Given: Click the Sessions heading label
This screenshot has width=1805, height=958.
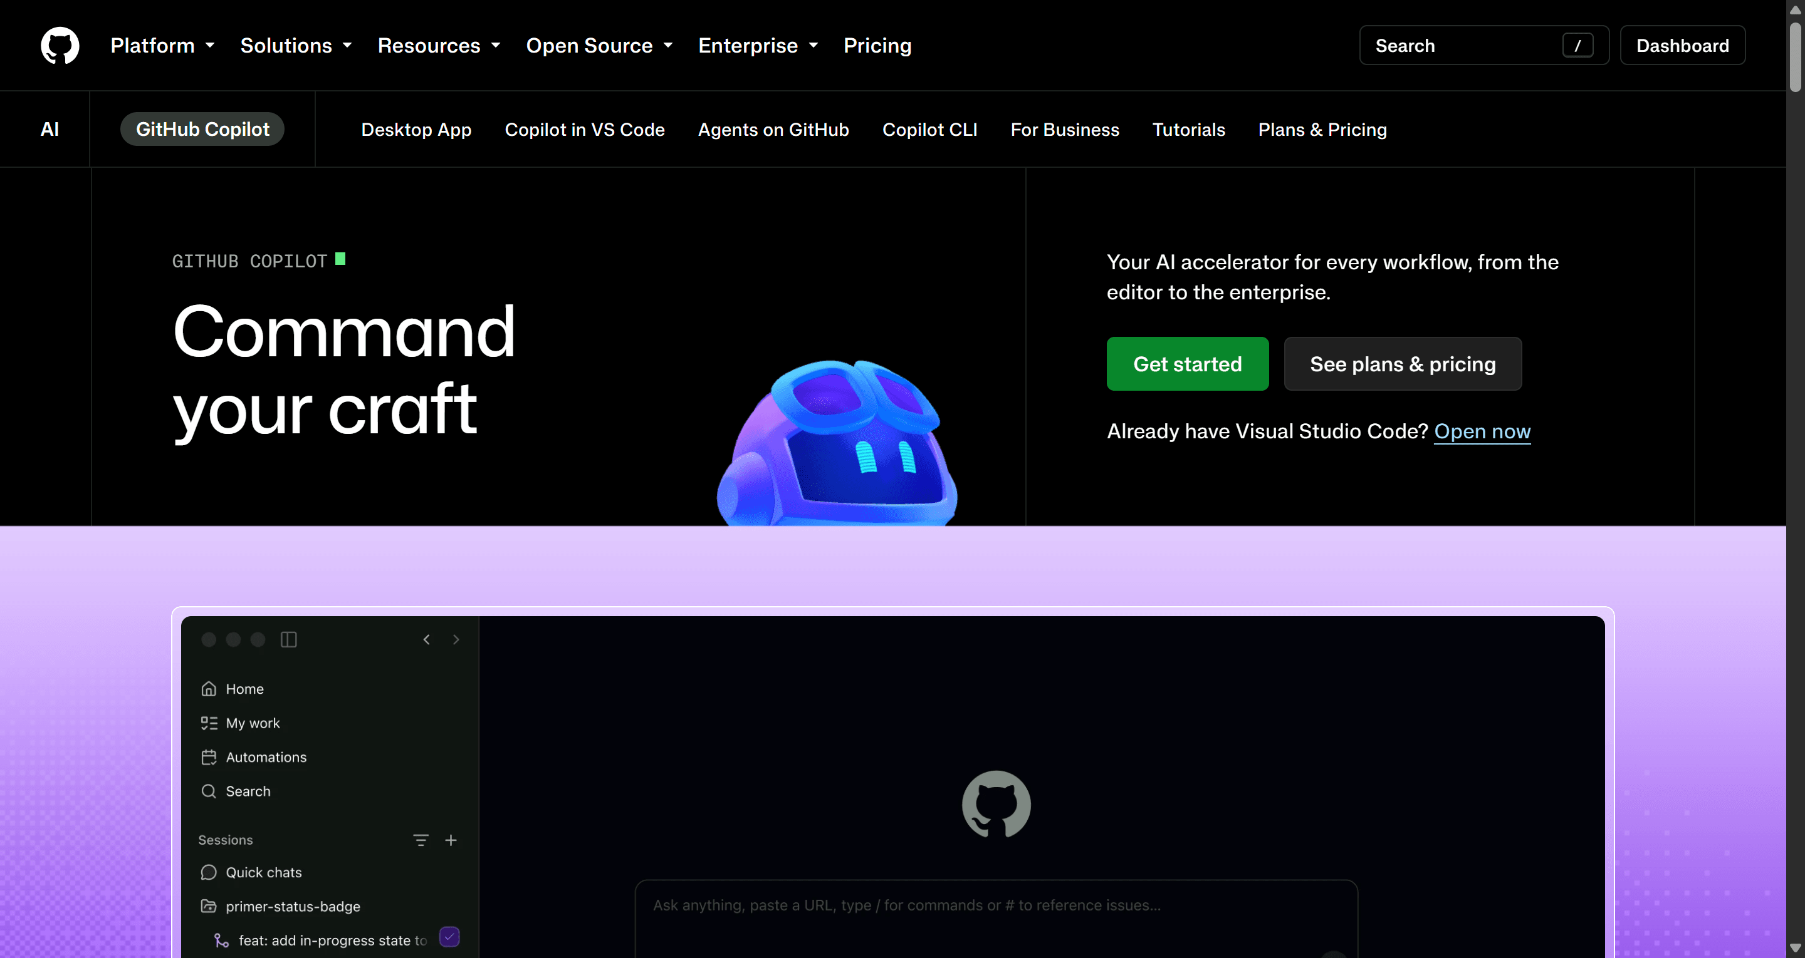Looking at the screenshot, I should pos(226,840).
